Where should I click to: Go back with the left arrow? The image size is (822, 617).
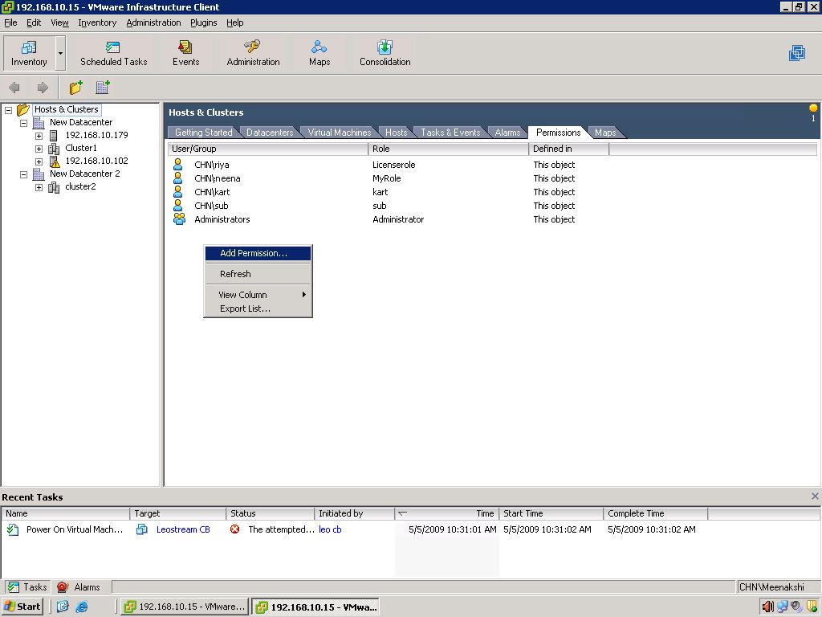[x=14, y=88]
